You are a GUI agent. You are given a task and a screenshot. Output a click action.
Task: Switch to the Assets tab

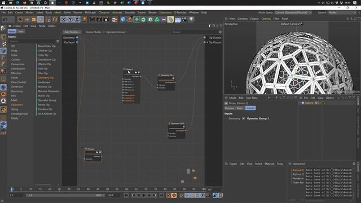point(12,32)
